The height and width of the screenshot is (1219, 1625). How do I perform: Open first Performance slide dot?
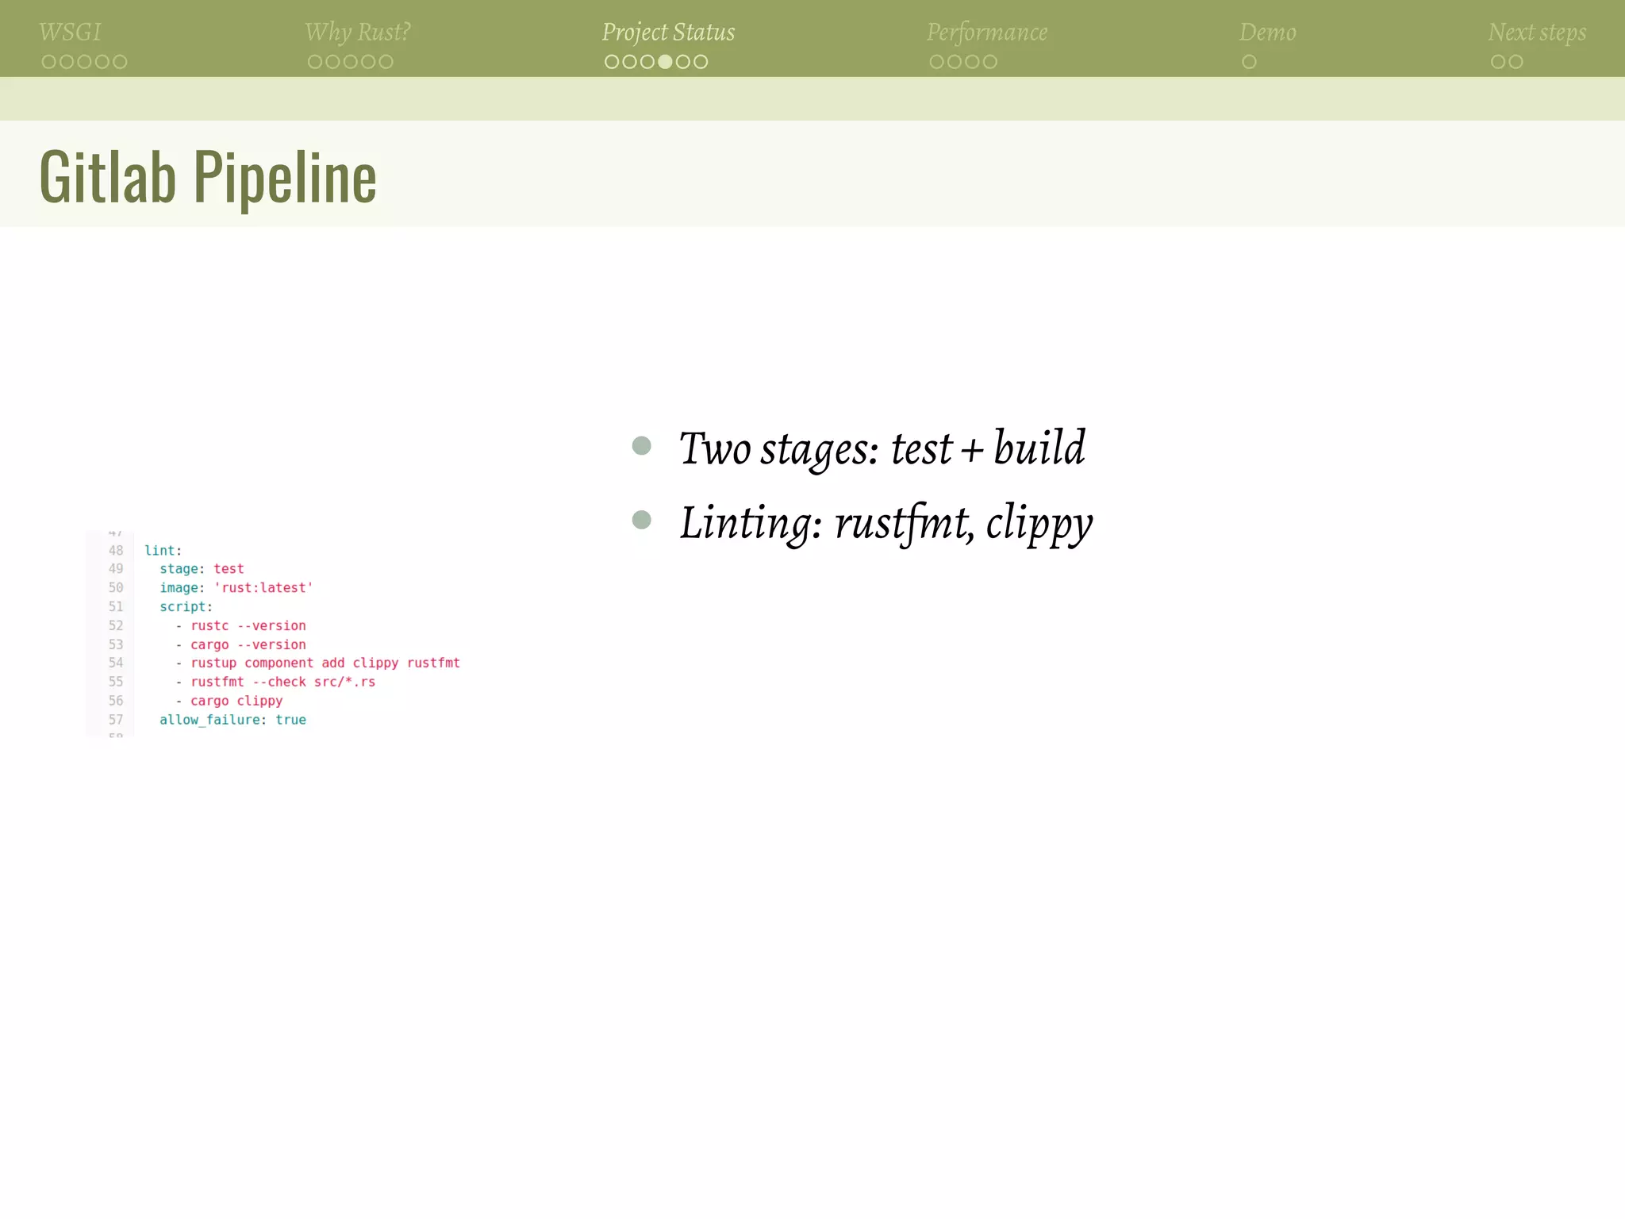coord(936,62)
